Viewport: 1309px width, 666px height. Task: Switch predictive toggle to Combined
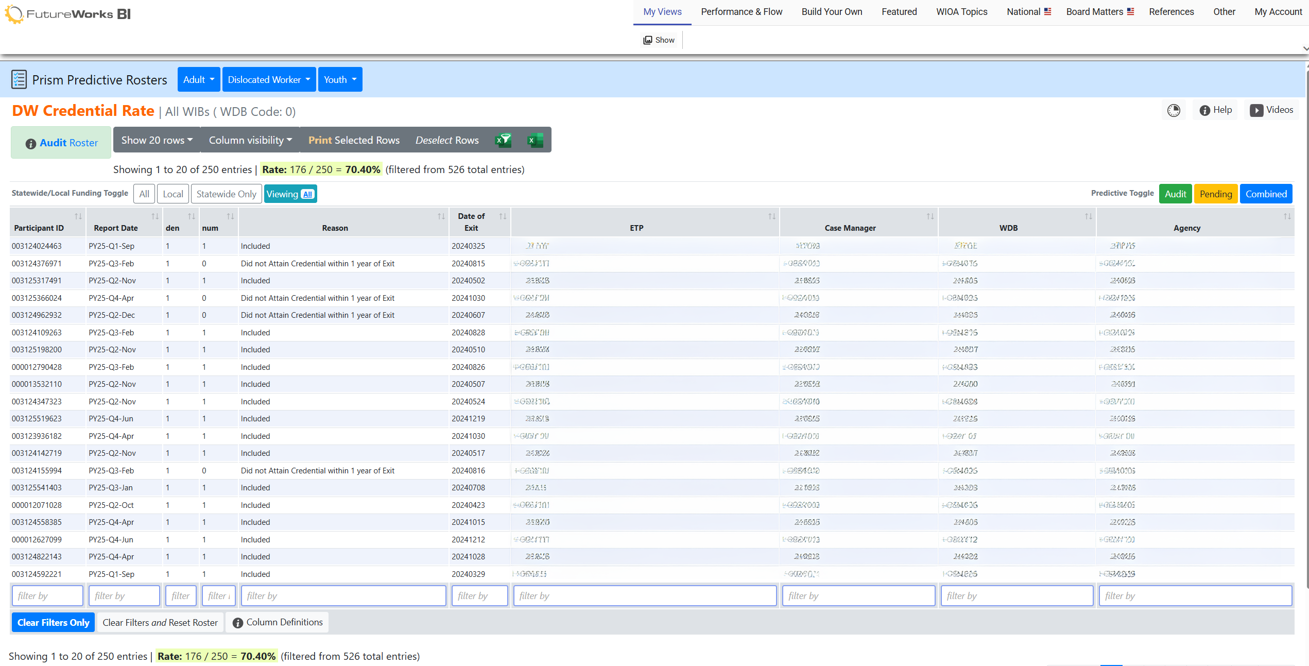[1266, 194]
